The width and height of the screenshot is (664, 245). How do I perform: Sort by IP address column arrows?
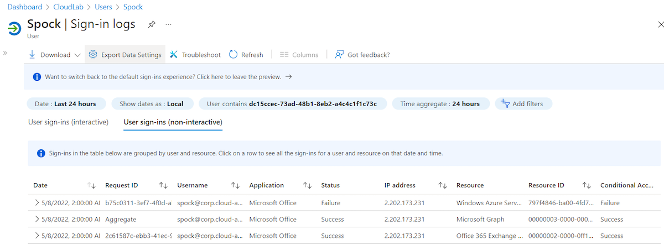click(443, 185)
